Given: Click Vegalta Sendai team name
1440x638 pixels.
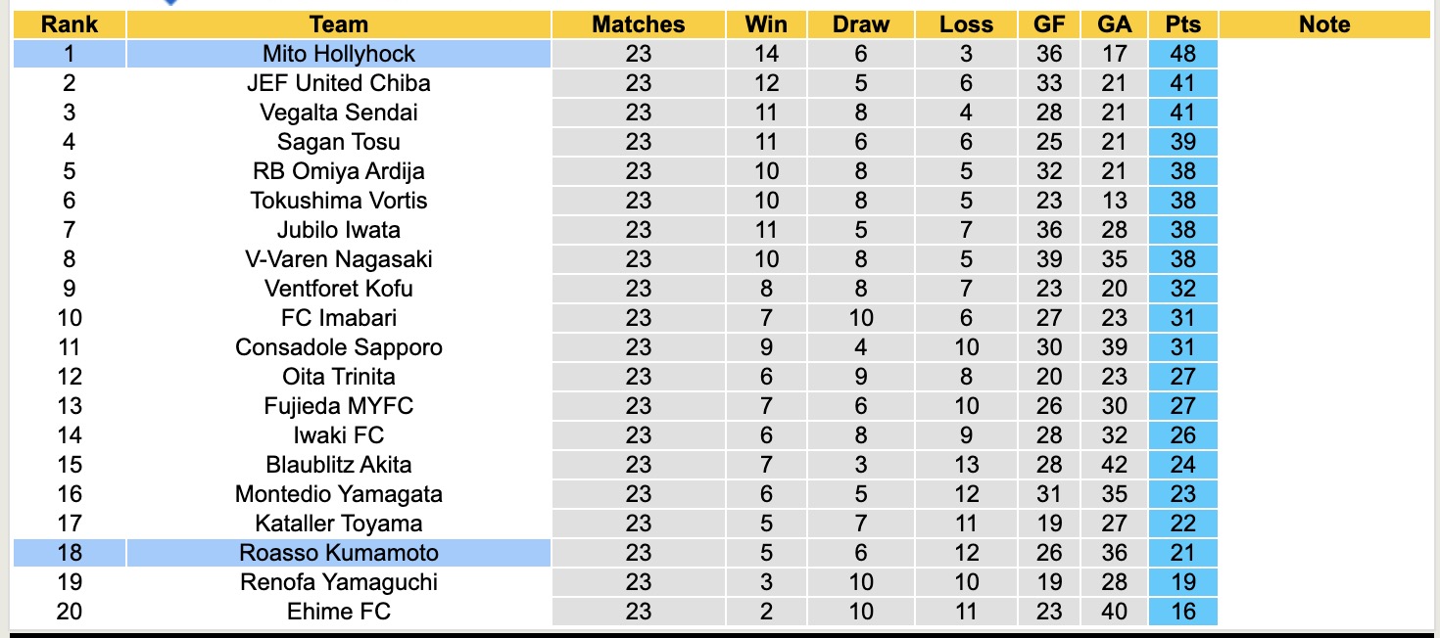Looking at the screenshot, I should (339, 113).
